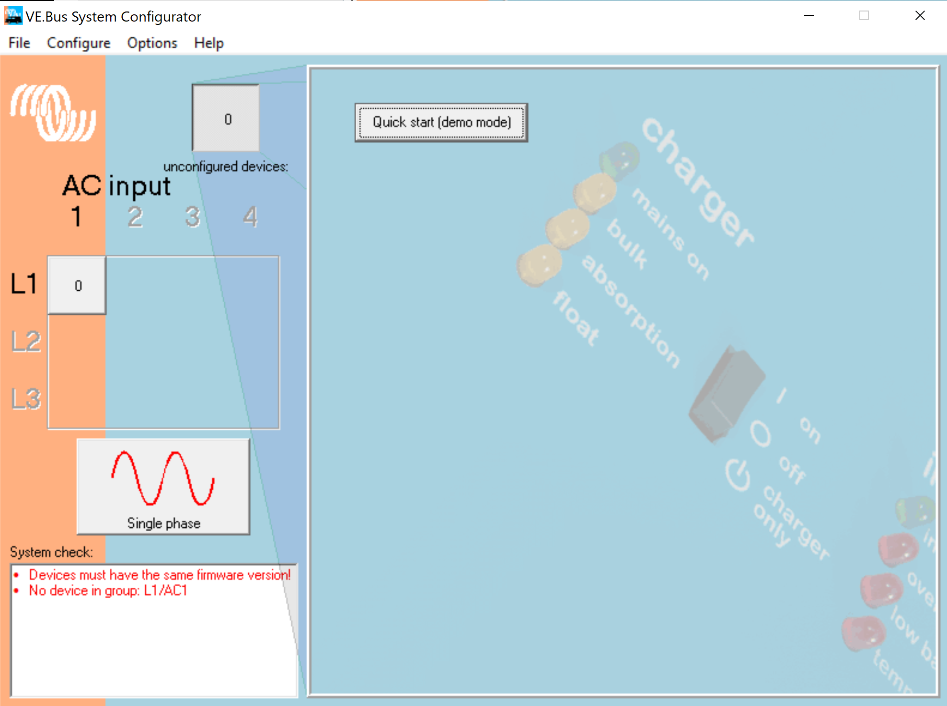Open the File menu

[x=19, y=43]
